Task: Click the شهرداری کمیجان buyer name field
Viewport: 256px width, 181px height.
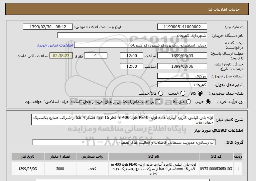Action: 132,36
